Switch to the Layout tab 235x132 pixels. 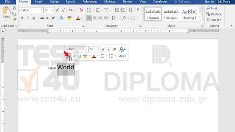click(x=70, y=2)
